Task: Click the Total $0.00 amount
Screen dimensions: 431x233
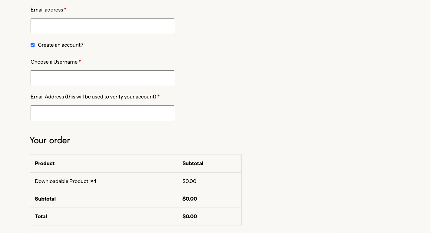Action: pos(190,217)
